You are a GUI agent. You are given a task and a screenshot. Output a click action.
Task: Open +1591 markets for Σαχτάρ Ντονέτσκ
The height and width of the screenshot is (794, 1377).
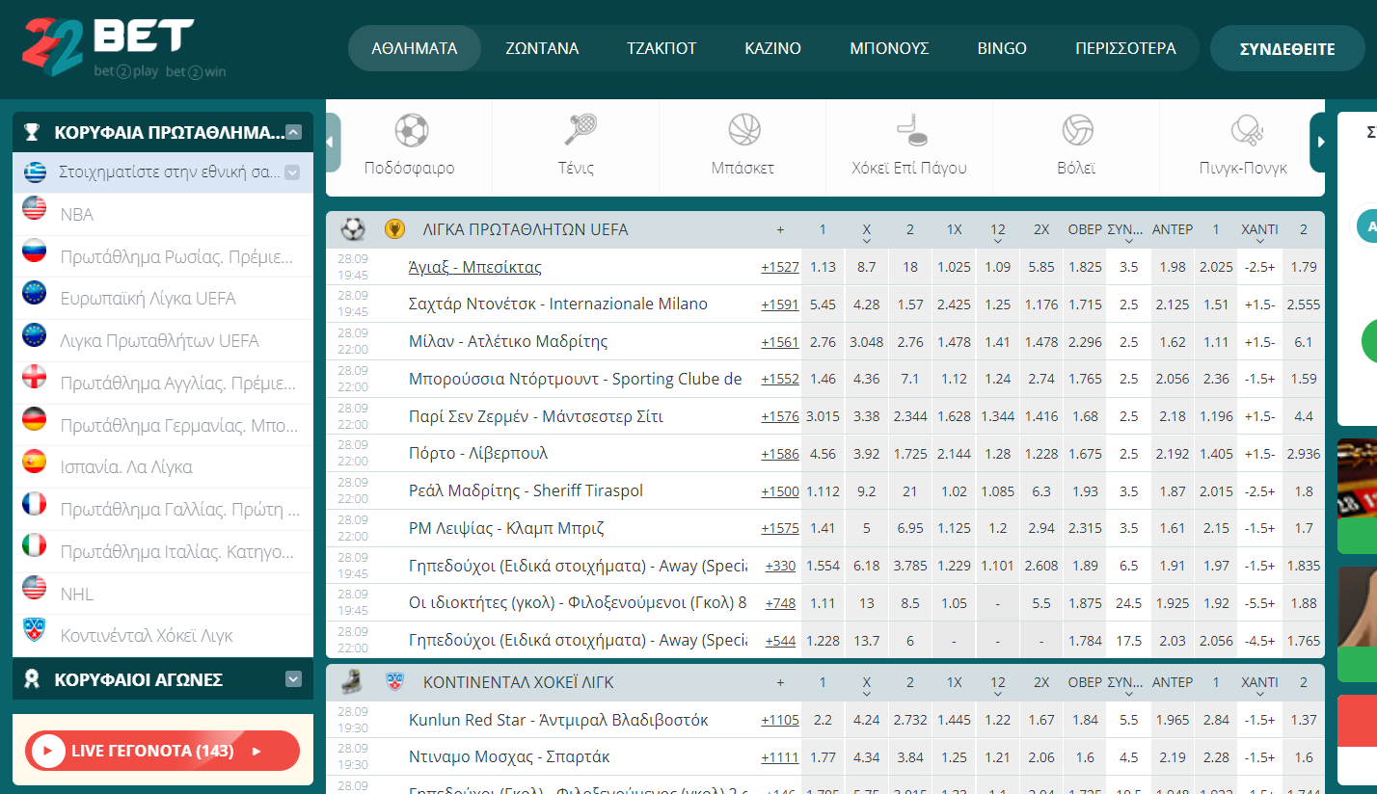tap(780, 304)
